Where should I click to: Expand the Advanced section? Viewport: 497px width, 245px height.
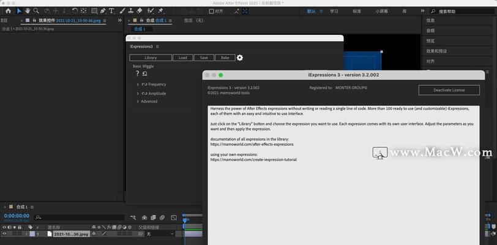138,101
